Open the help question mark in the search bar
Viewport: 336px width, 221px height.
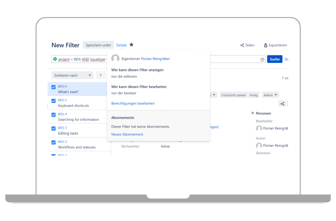click(262, 59)
